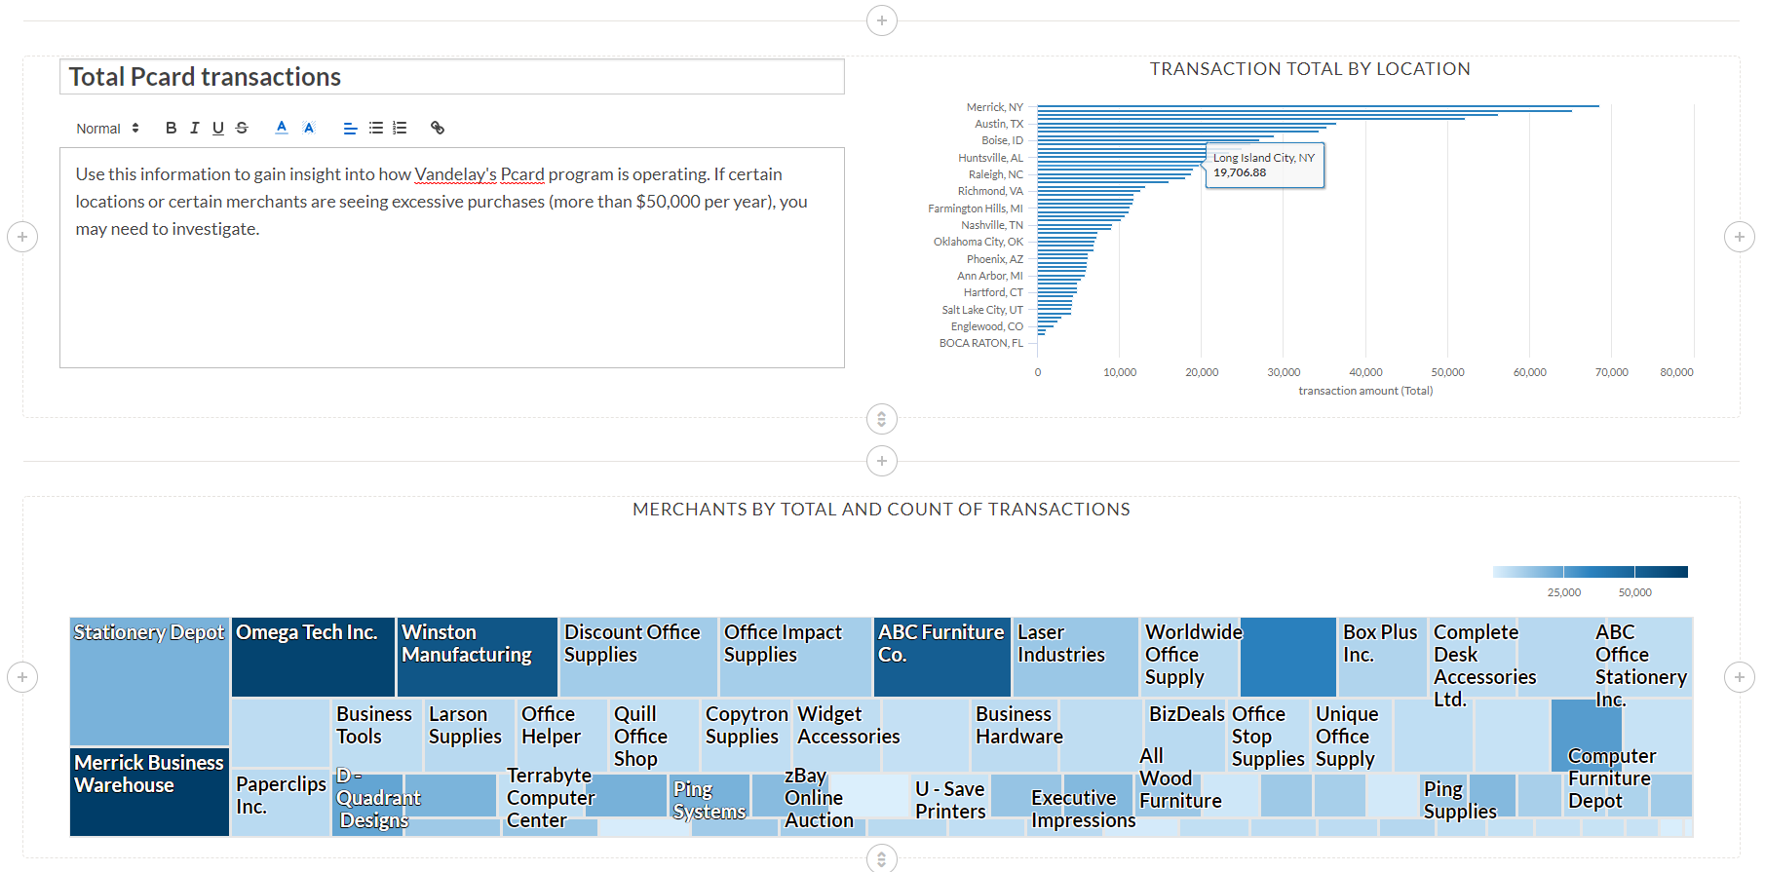
Task: Edit the Total Pcard transactions title field
Action: click(452, 77)
